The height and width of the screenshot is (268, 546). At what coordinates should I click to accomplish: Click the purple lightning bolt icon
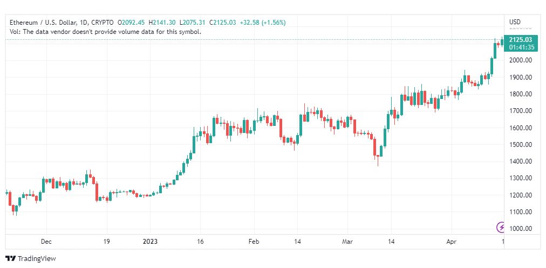pyautogui.click(x=501, y=228)
